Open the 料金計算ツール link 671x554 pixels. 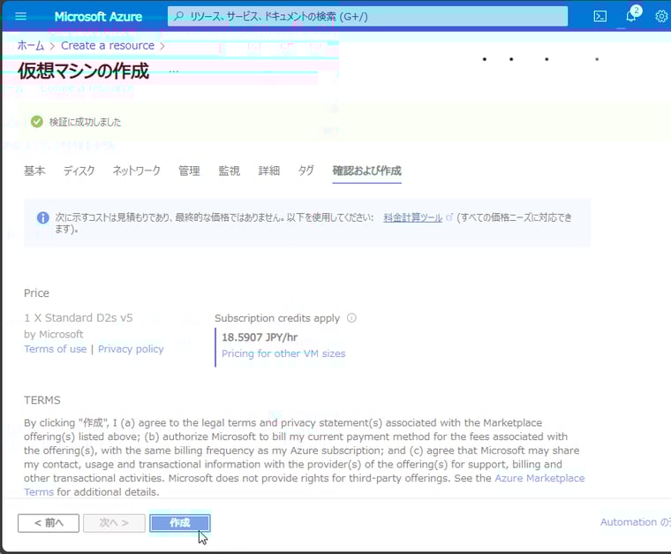[412, 217]
